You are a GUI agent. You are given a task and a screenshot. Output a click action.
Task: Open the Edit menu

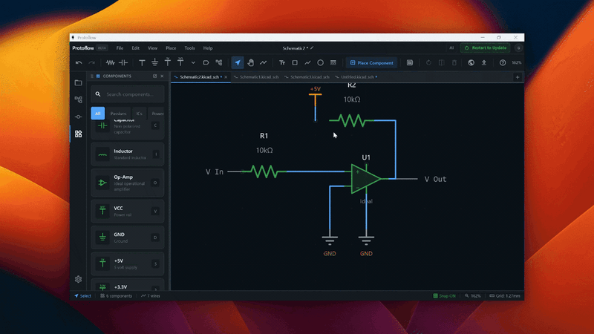[x=135, y=48]
